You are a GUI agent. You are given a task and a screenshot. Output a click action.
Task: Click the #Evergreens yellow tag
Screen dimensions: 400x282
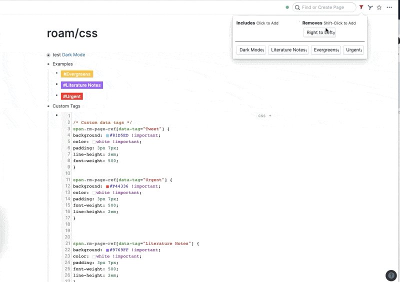77,74
